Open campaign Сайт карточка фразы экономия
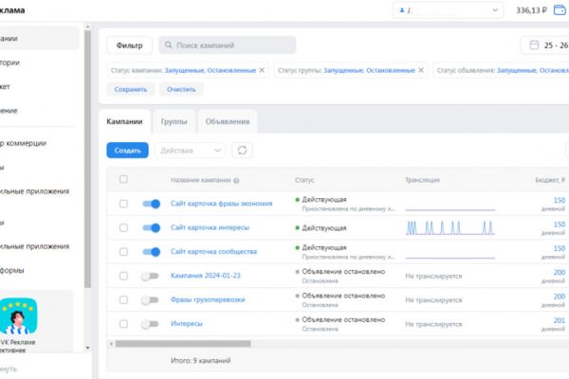The image size is (569, 379). tap(221, 204)
